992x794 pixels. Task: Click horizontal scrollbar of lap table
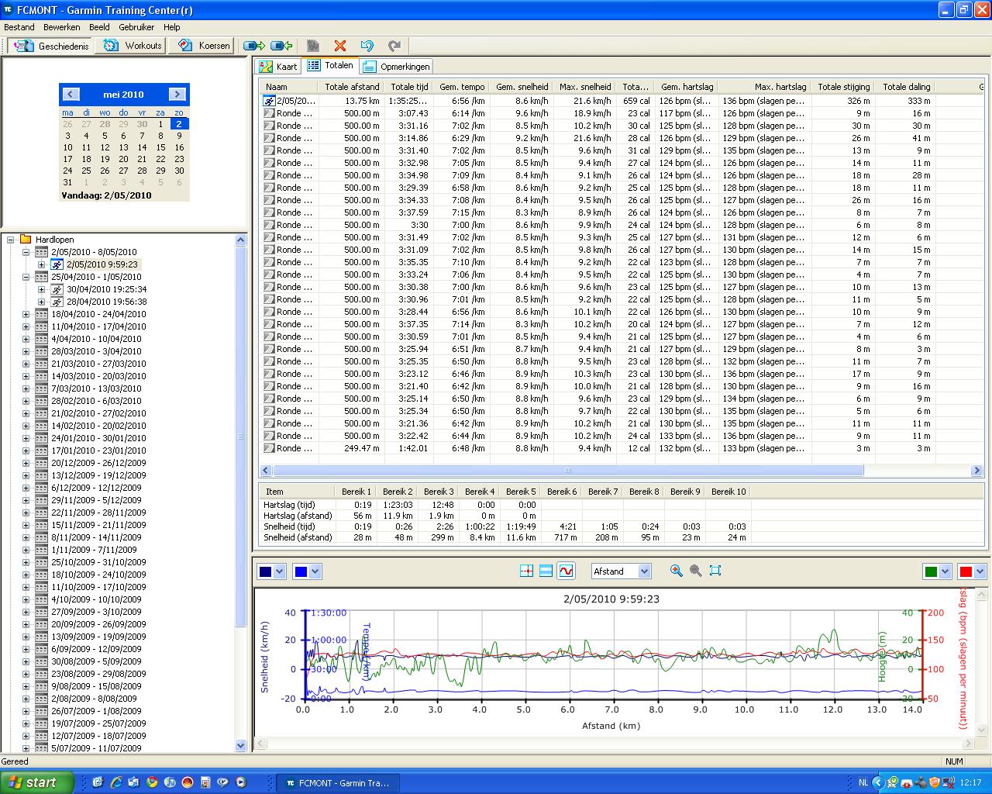click(568, 471)
